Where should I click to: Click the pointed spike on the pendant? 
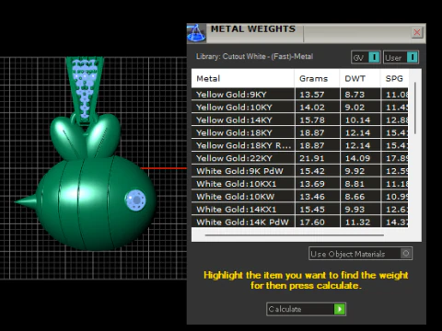coord(26,201)
